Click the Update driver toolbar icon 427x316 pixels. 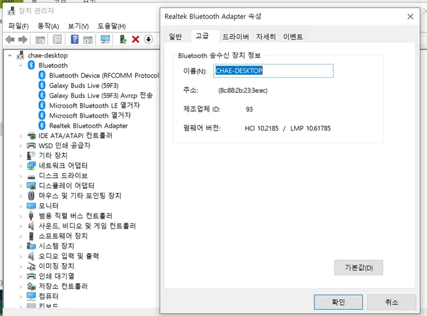[123, 40]
